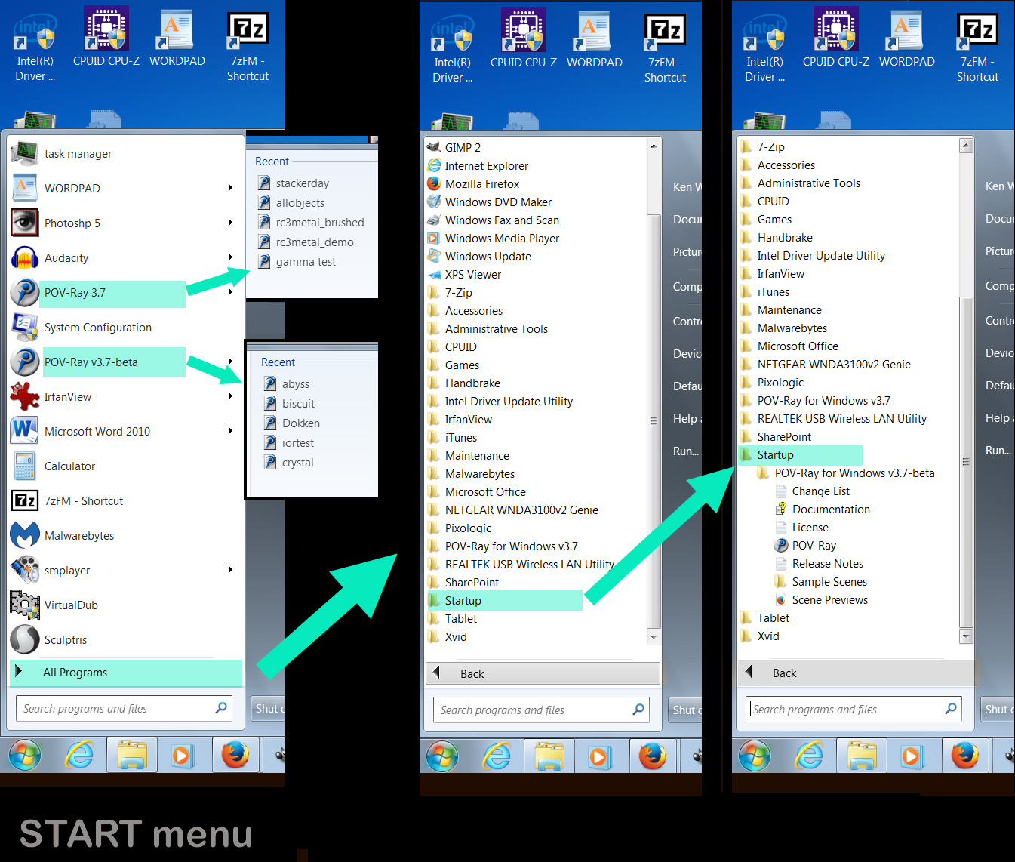Launch Sculptris from the Start menu
The width and height of the screenshot is (1015, 862).
[66, 640]
